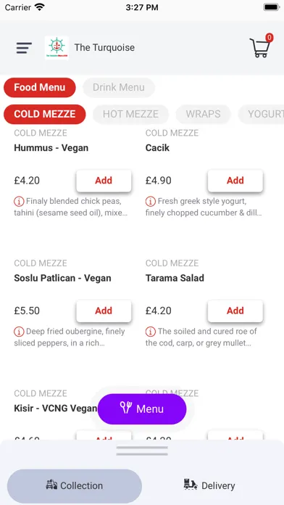Open info icon for Soslu Patlican

tap(19, 332)
